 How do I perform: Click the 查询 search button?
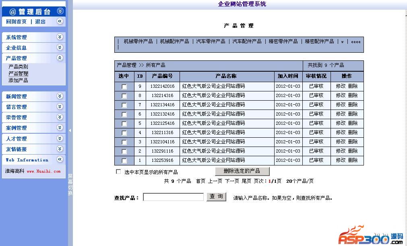coord(216,197)
